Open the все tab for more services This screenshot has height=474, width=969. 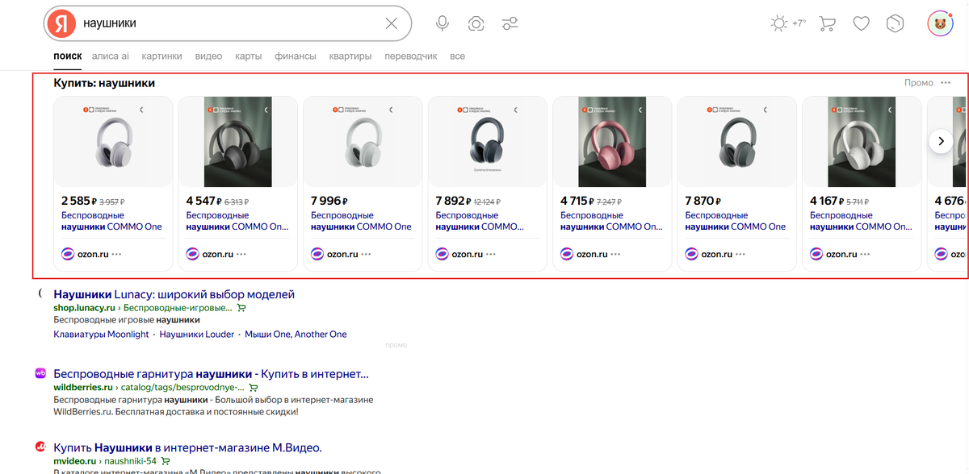pyautogui.click(x=458, y=56)
